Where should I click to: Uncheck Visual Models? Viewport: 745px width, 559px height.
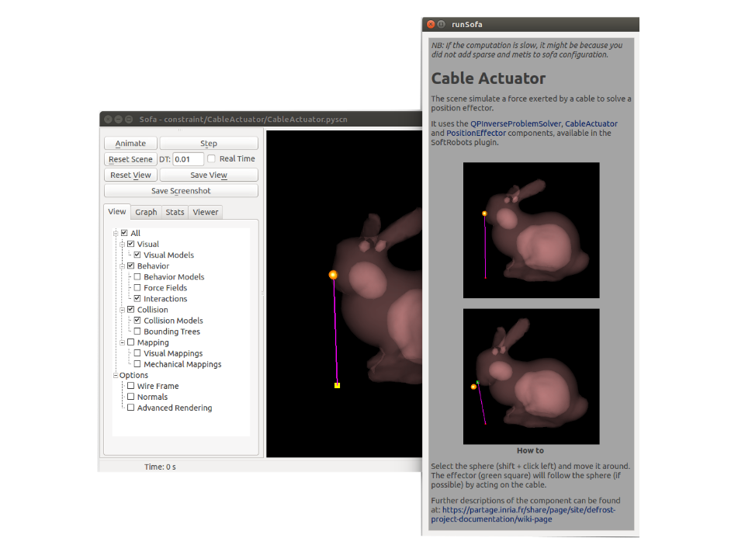pos(137,255)
